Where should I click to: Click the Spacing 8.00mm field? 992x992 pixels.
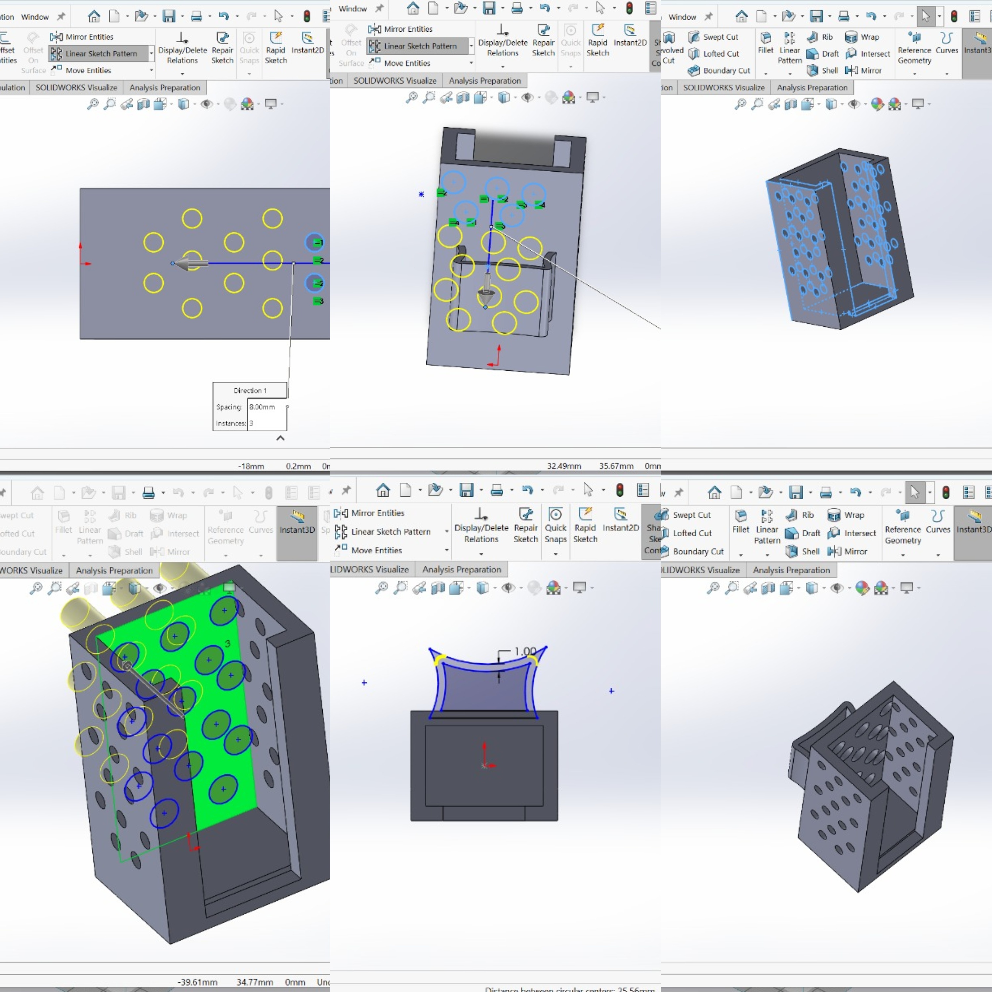[267, 407]
